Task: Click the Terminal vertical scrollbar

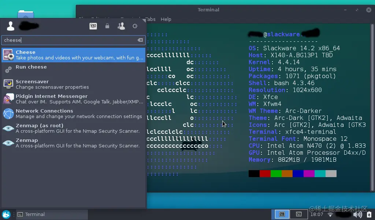Action: click(x=372, y=107)
